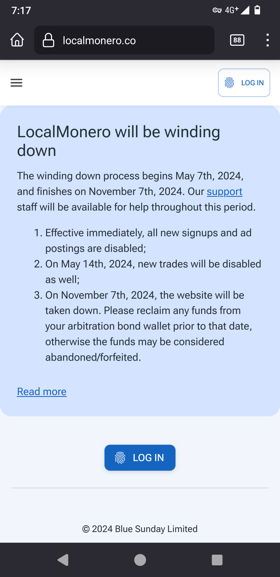Click the "LocalMonero will be winding down" heading

pos(118,141)
